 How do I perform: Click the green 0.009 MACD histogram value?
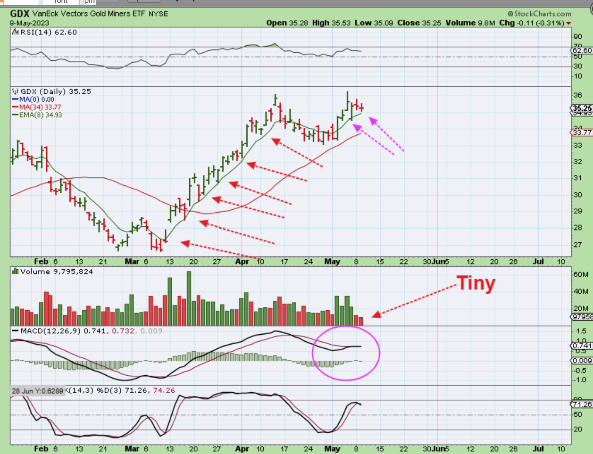[x=151, y=331]
